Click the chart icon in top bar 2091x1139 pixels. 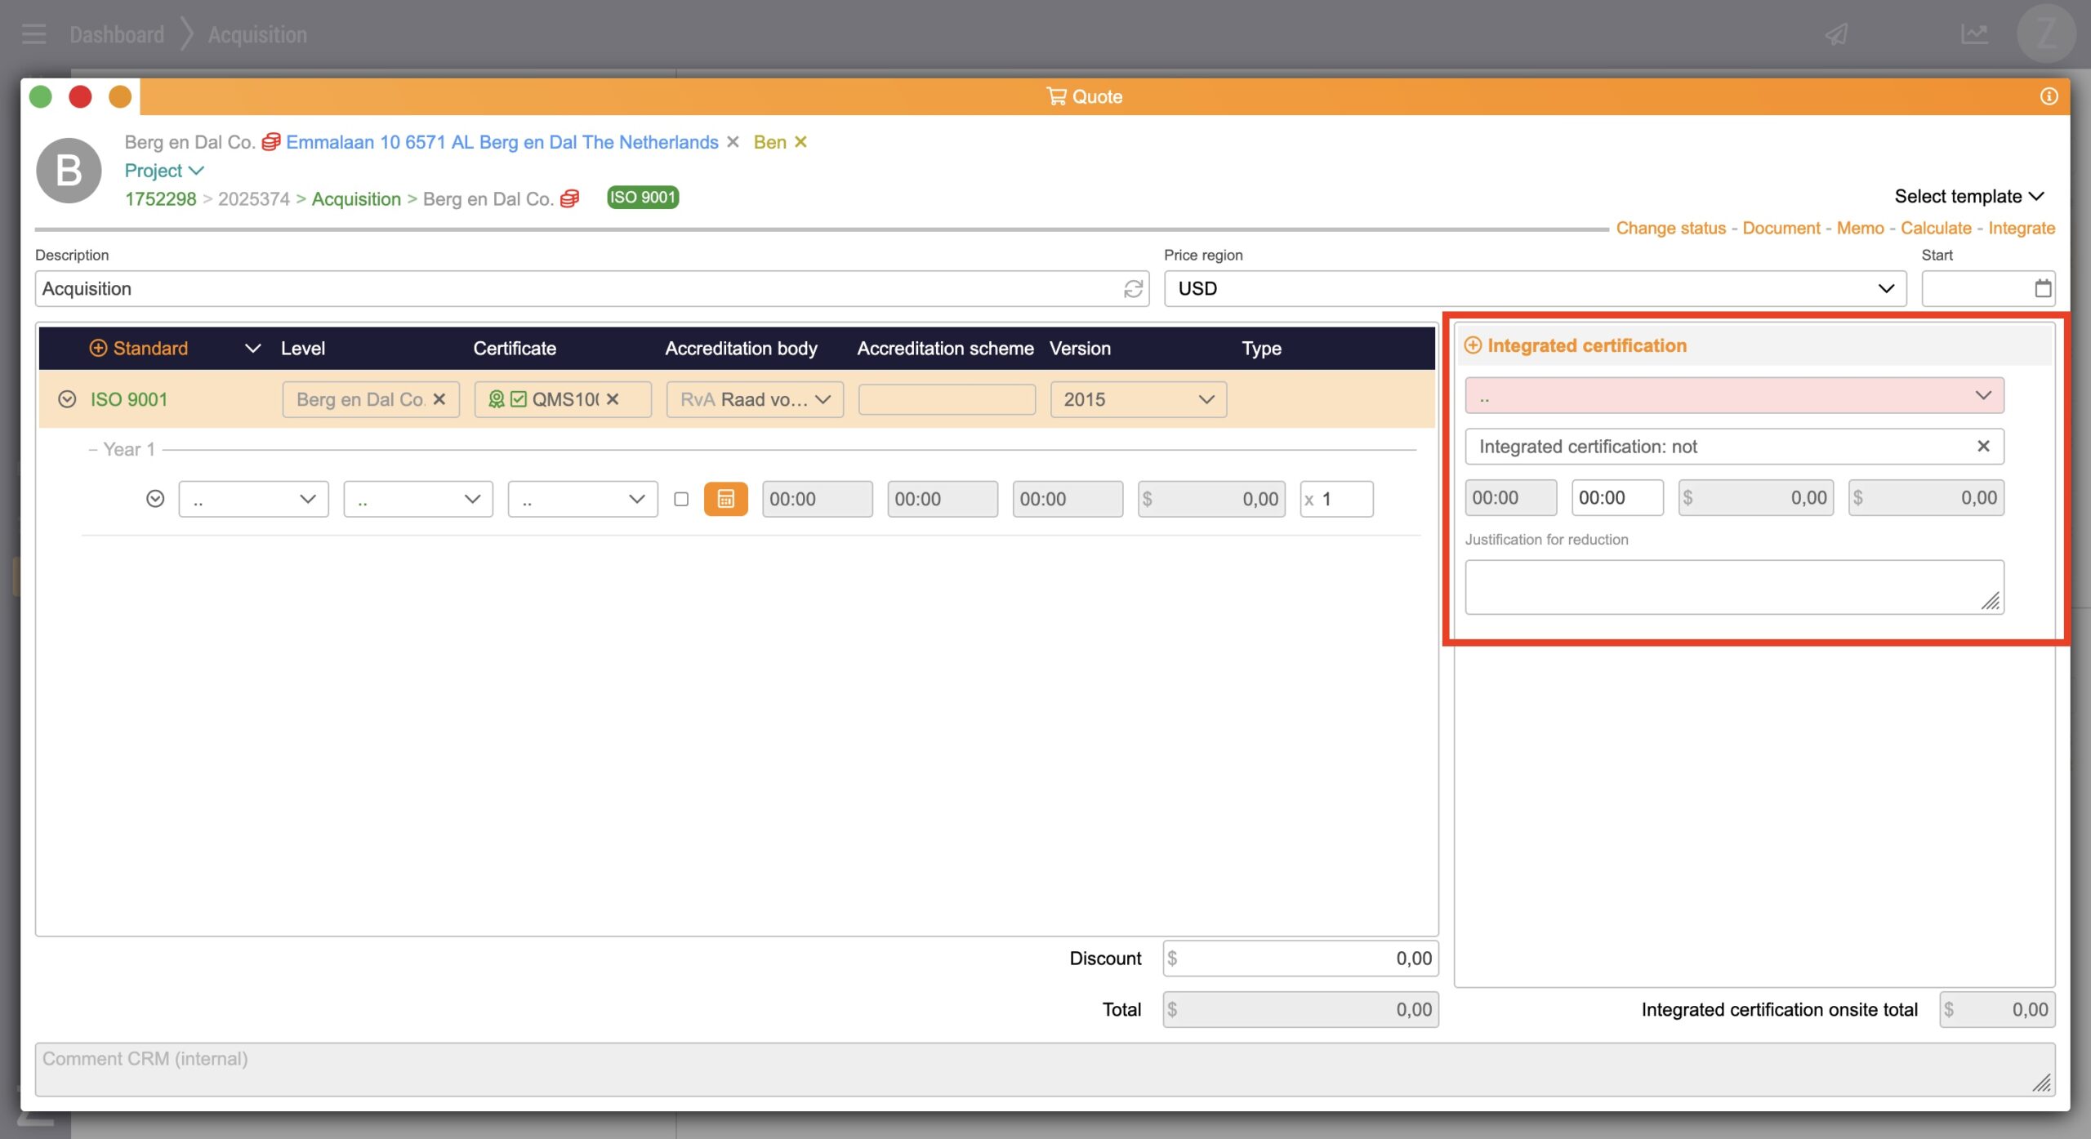point(1974,34)
